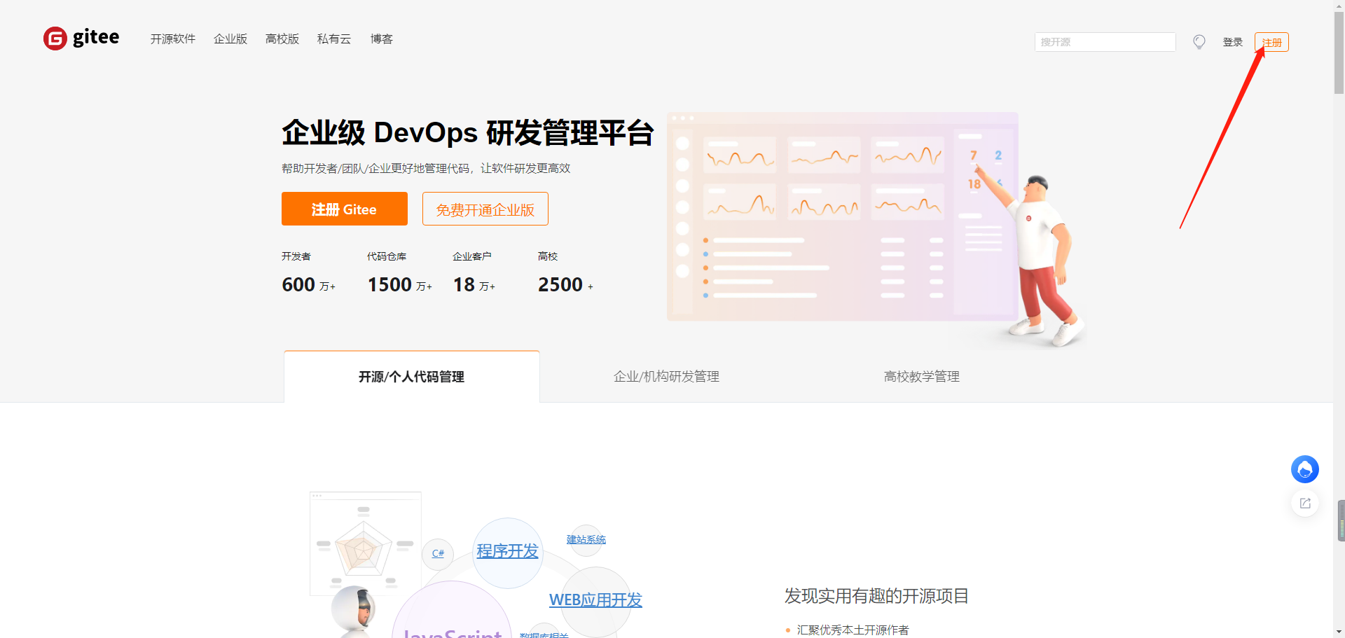Click the radar chart thumbnail

point(366,543)
